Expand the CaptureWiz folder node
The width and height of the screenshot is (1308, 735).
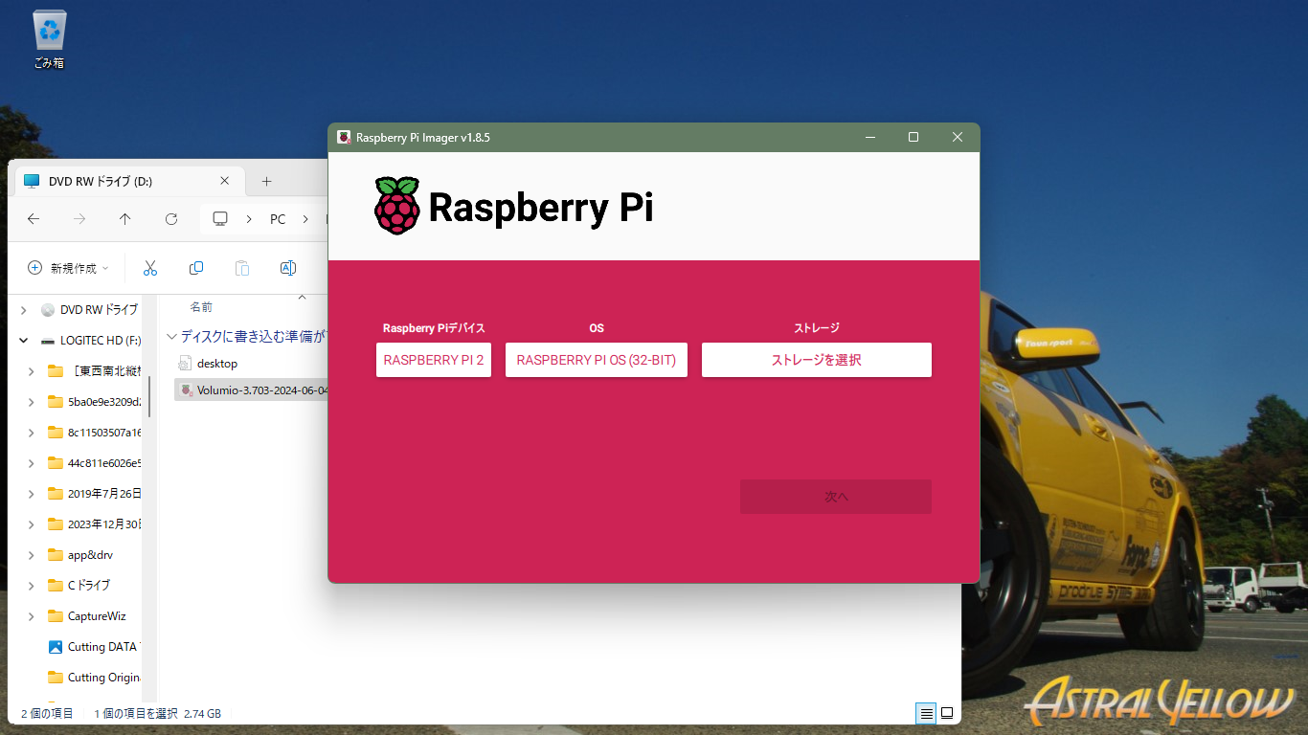click(x=32, y=616)
